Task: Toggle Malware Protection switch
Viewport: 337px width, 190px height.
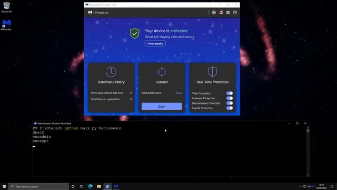Action: (x=230, y=98)
